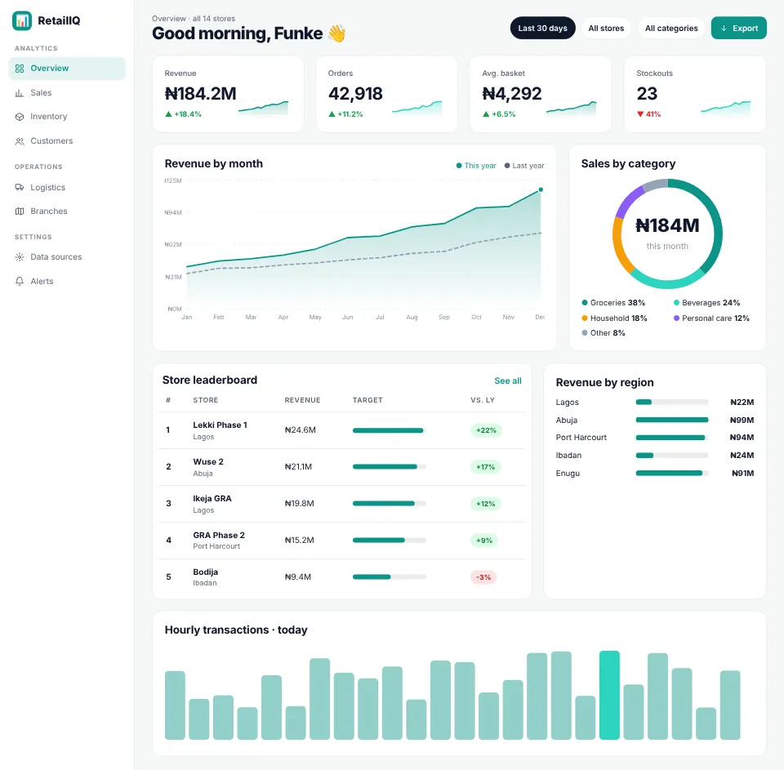Image resolution: width=784 pixels, height=770 pixels.
Task: Click the Export button
Action: (x=738, y=29)
